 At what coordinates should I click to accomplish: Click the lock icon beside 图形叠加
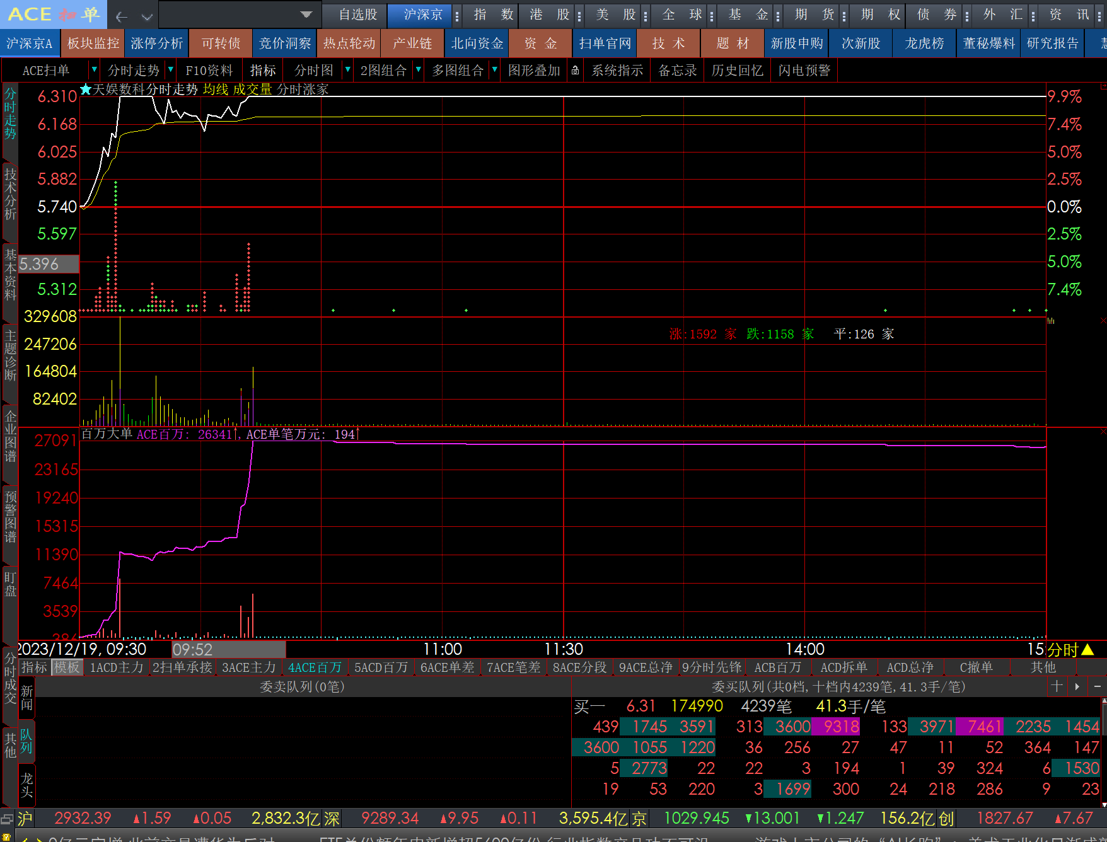[575, 71]
